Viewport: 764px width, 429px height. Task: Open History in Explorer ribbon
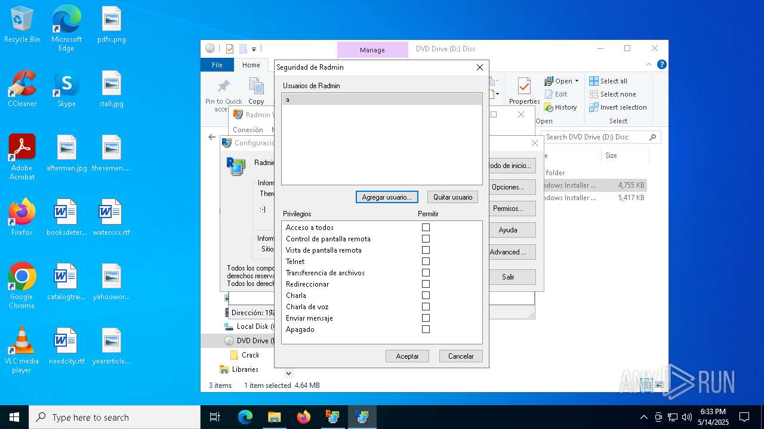pos(560,107)
